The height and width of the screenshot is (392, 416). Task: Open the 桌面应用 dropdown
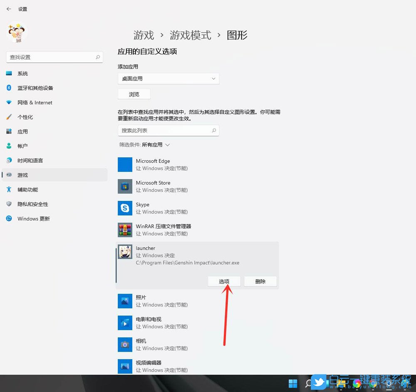pos(168,79)
